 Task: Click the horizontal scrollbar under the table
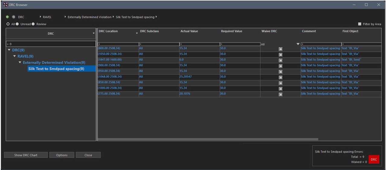coord(208,139)
